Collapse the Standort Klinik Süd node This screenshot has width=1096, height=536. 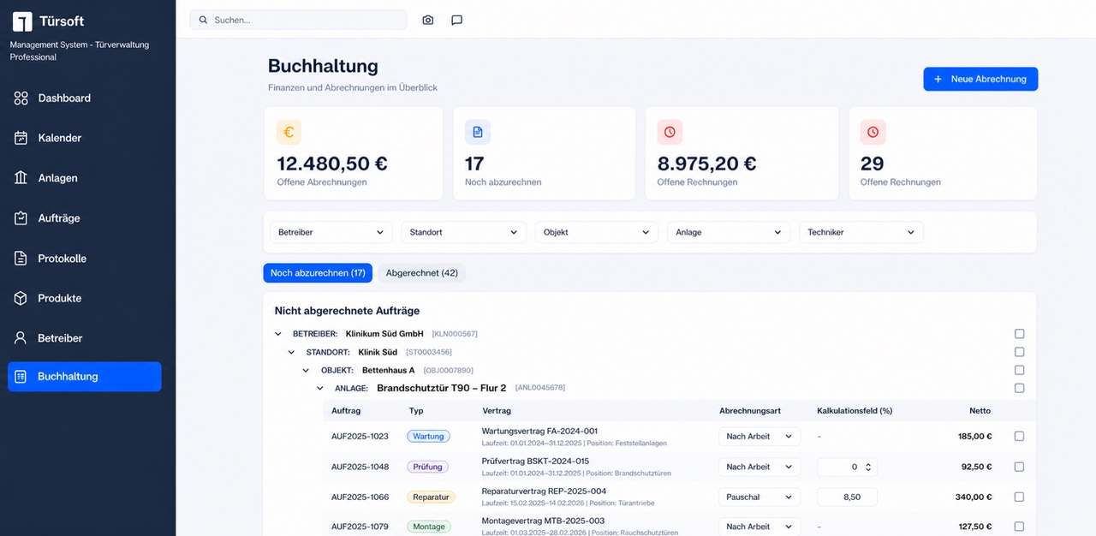pos(292,352)
